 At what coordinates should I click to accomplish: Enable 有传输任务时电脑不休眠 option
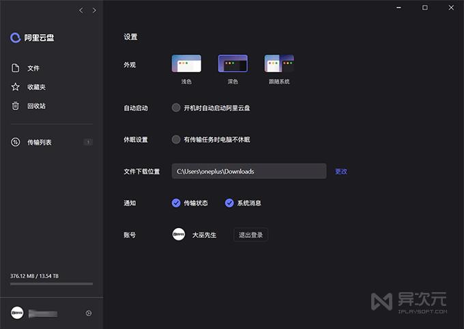176,140
